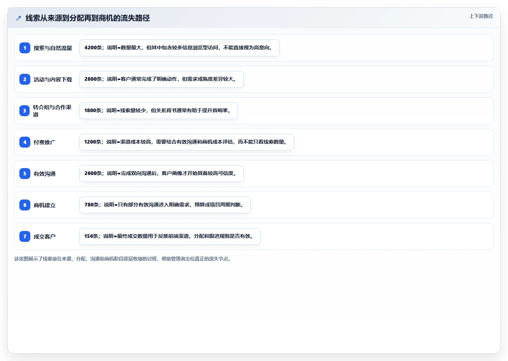The width and height of the screenshot is (508, 361).
Task: Click the 商机建立 label
Action: (x=45, y=205)
